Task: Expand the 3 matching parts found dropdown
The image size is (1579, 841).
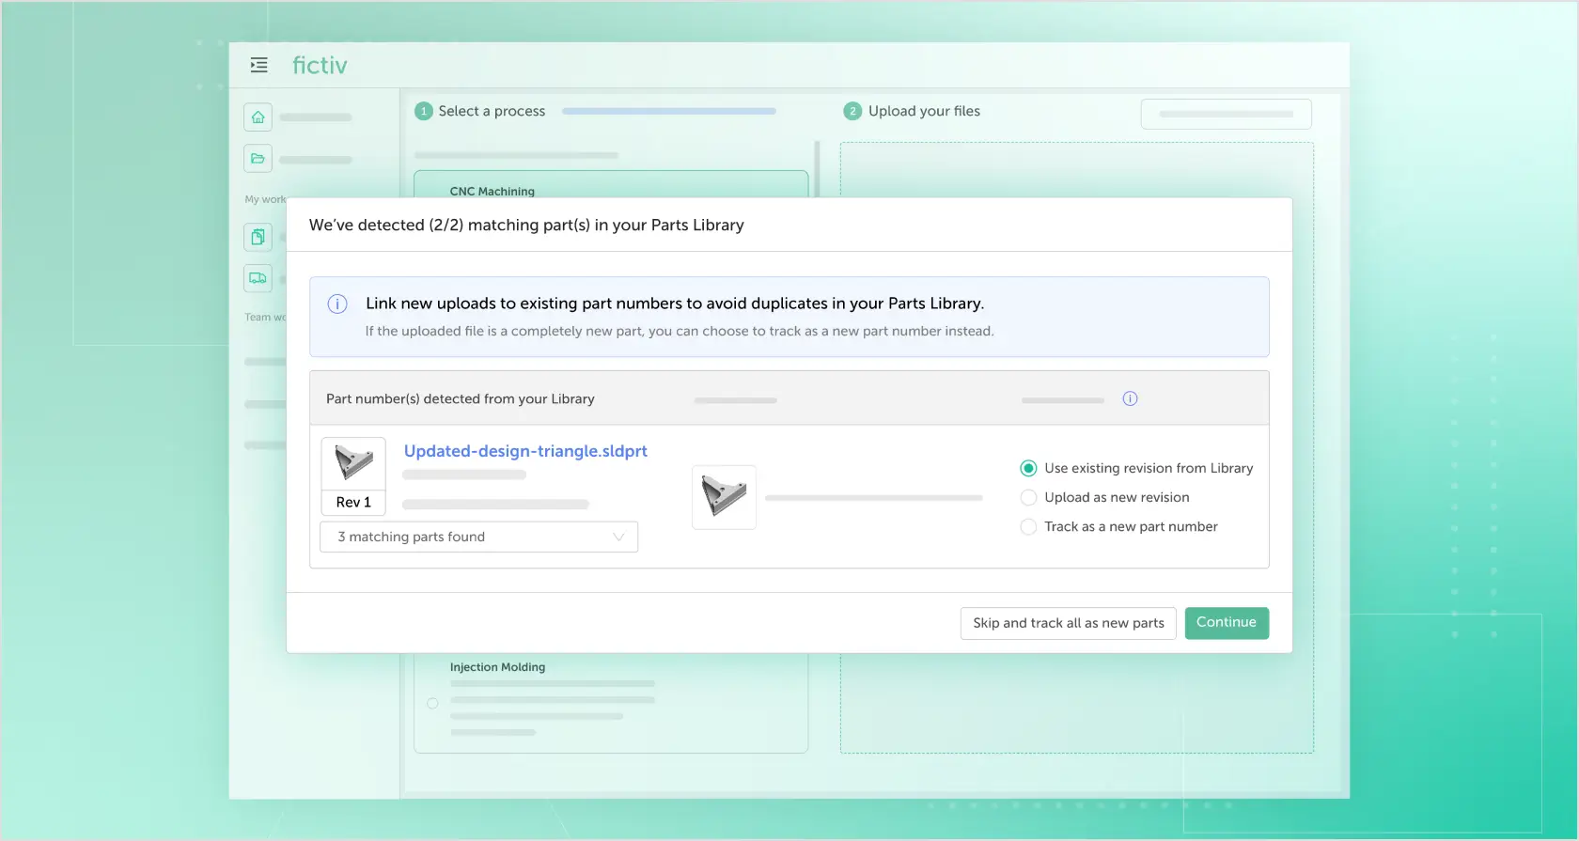Action: coord(478,537)
